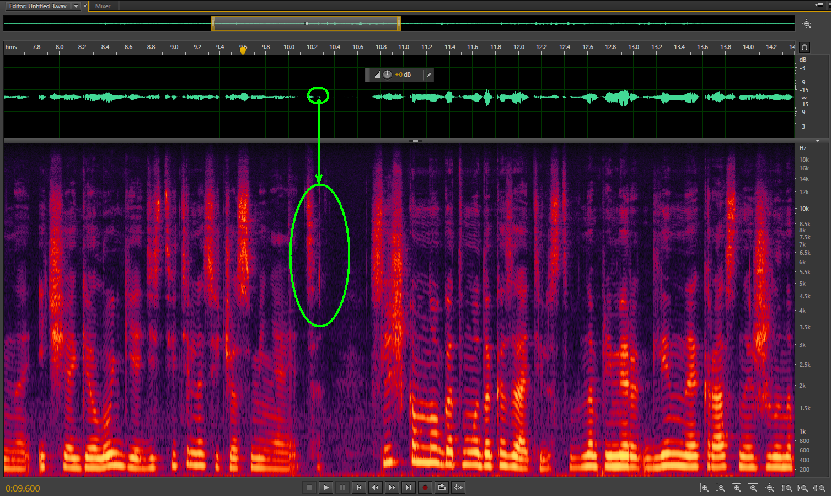The image size is (831, 496).
Task: Zoom in at the Out point
Action: [803, 488]
